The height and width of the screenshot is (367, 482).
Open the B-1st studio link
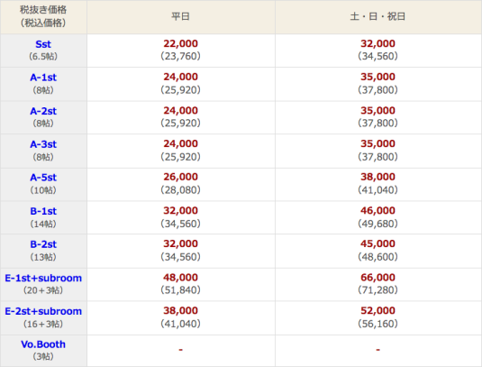[x=43, y=211]
